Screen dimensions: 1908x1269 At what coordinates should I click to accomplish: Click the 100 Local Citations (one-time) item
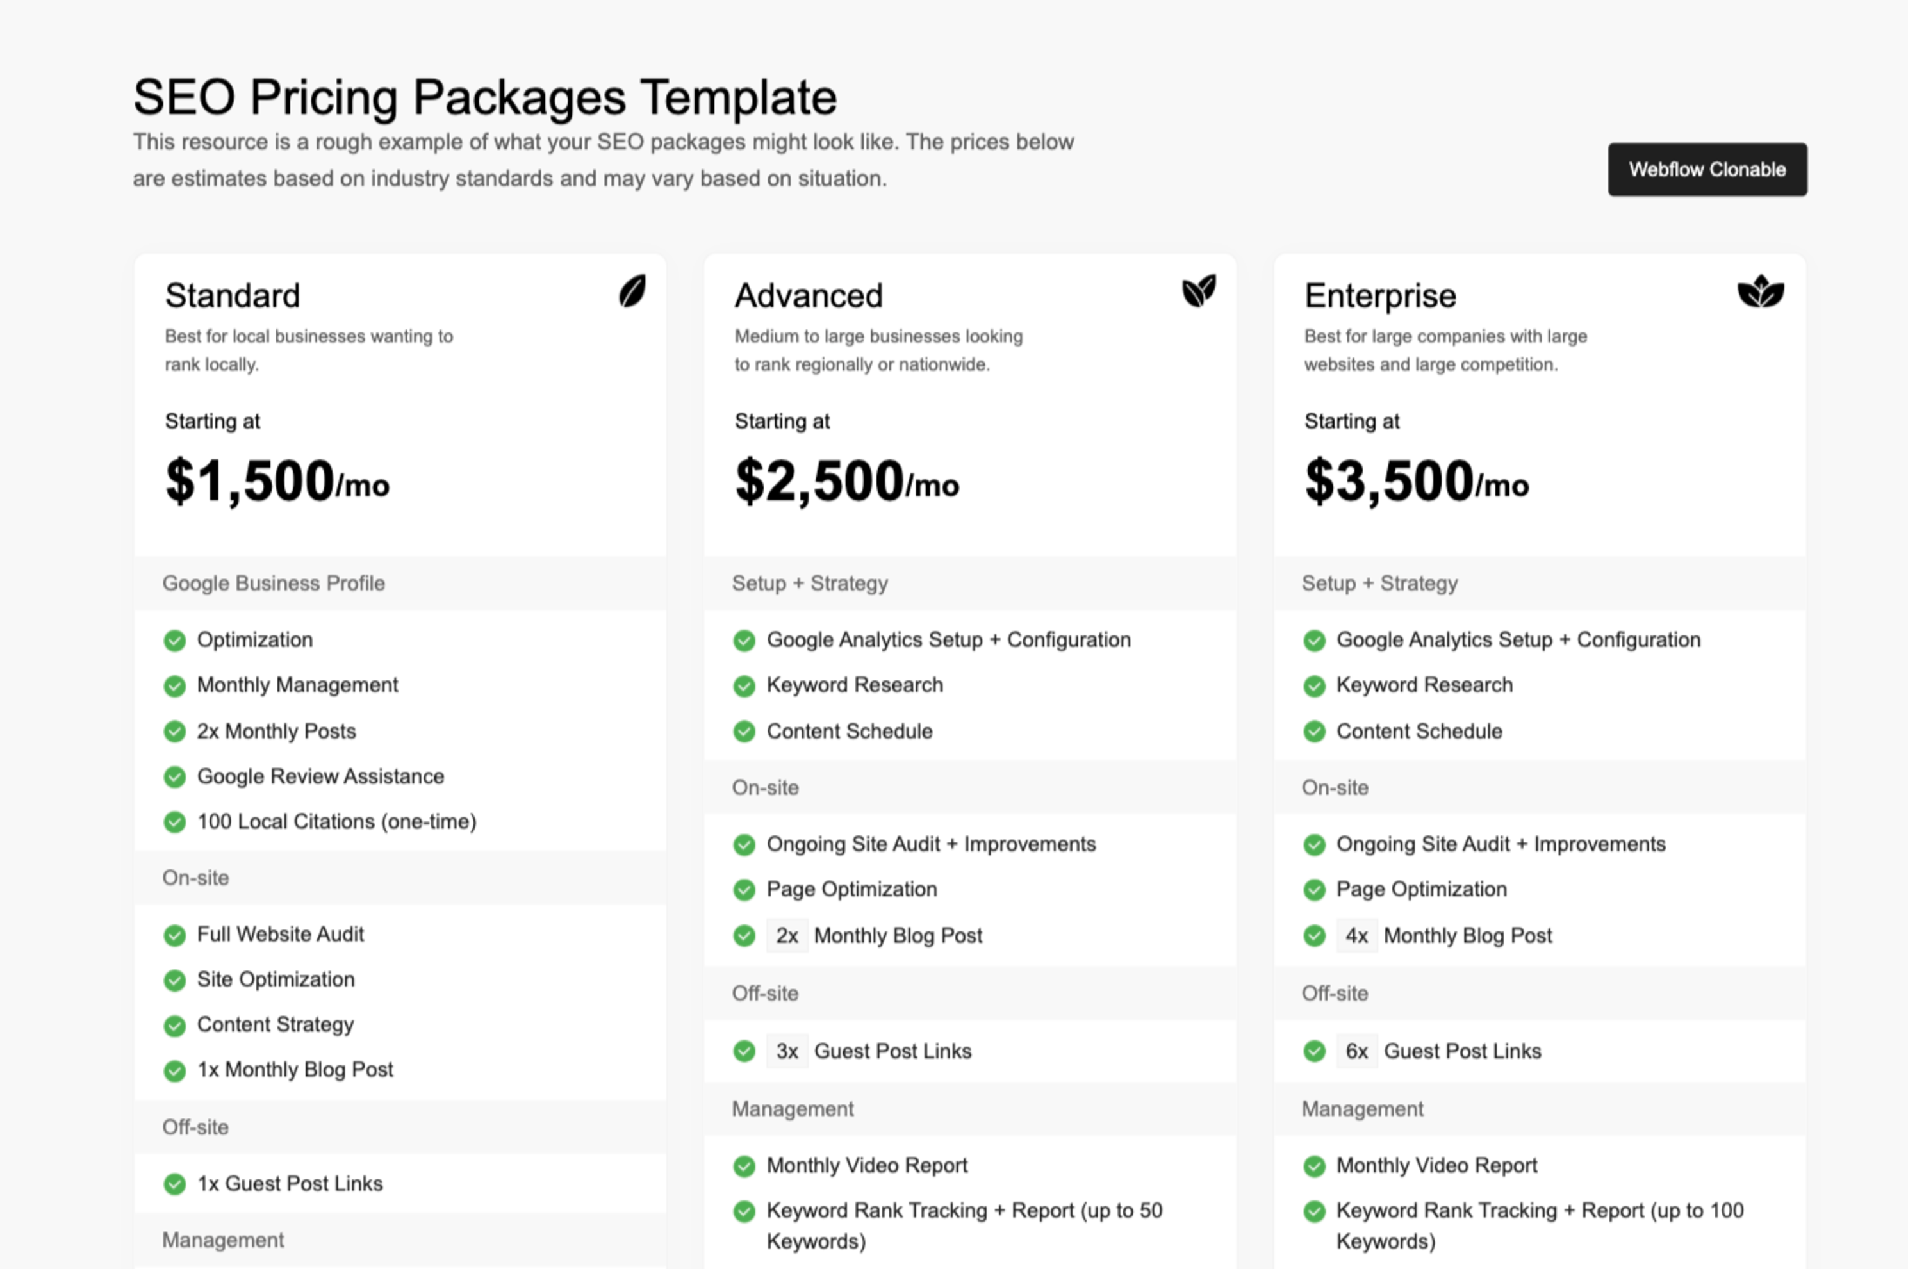tap(337, 823)
